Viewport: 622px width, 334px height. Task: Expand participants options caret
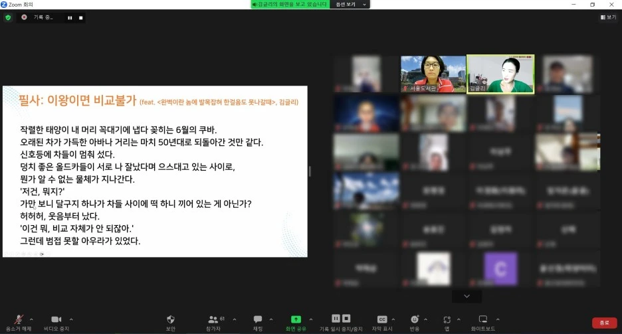(x=235, y=319)
